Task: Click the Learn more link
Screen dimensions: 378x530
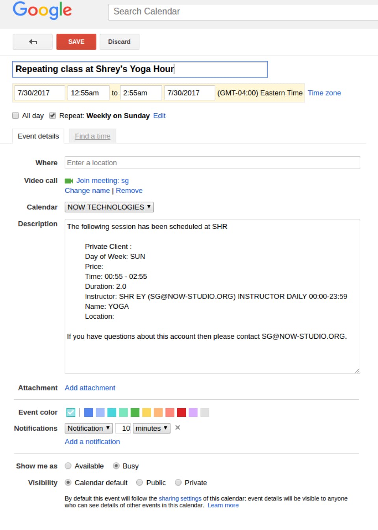Action: point(223,505)
